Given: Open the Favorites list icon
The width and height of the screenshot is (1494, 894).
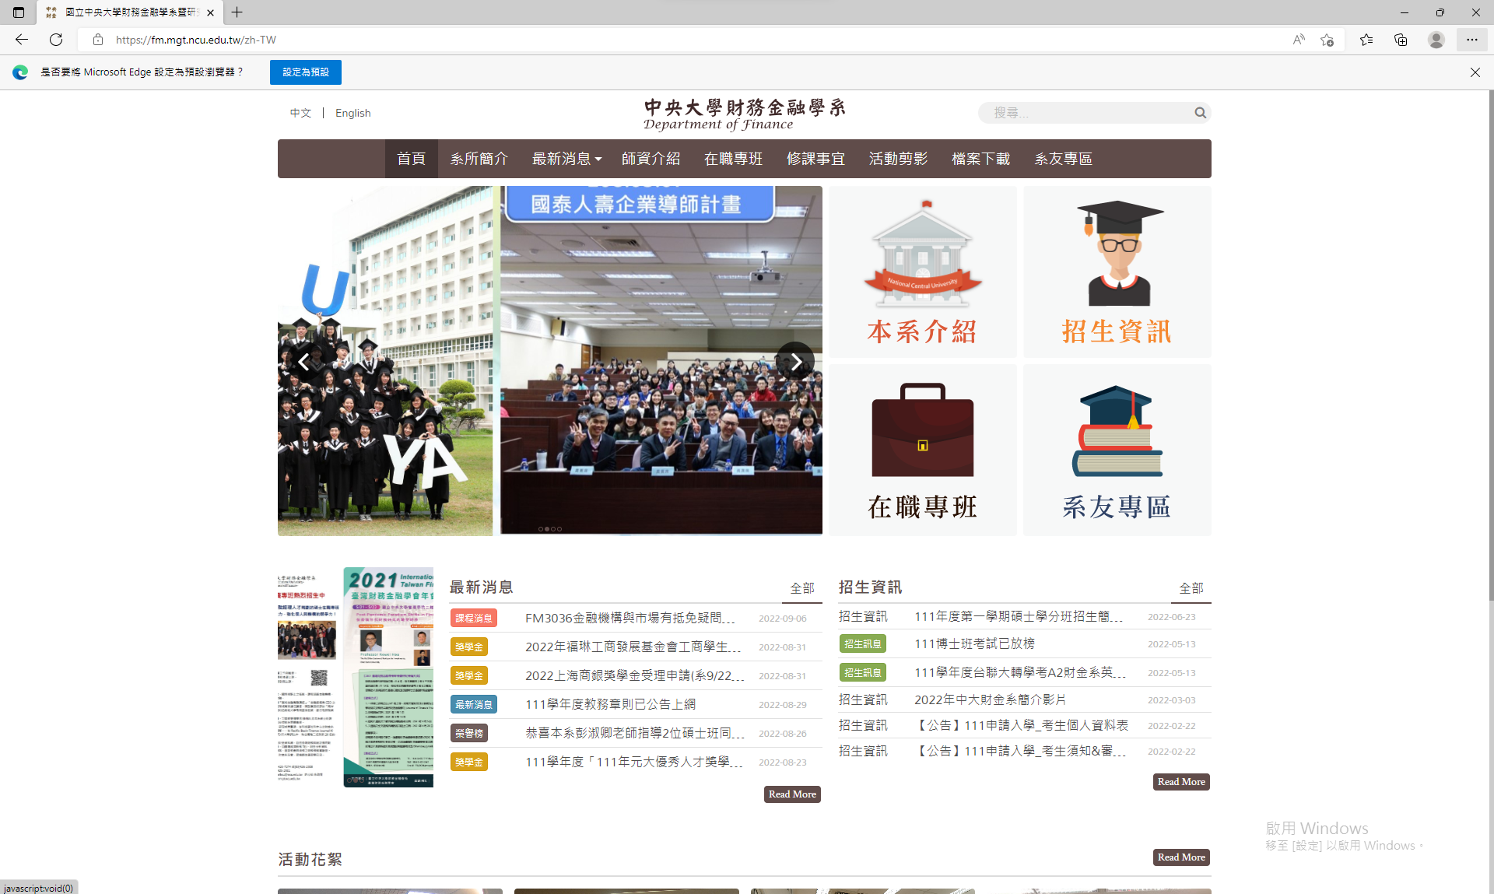Looking at the screenshot, I should coord(1366,40).
